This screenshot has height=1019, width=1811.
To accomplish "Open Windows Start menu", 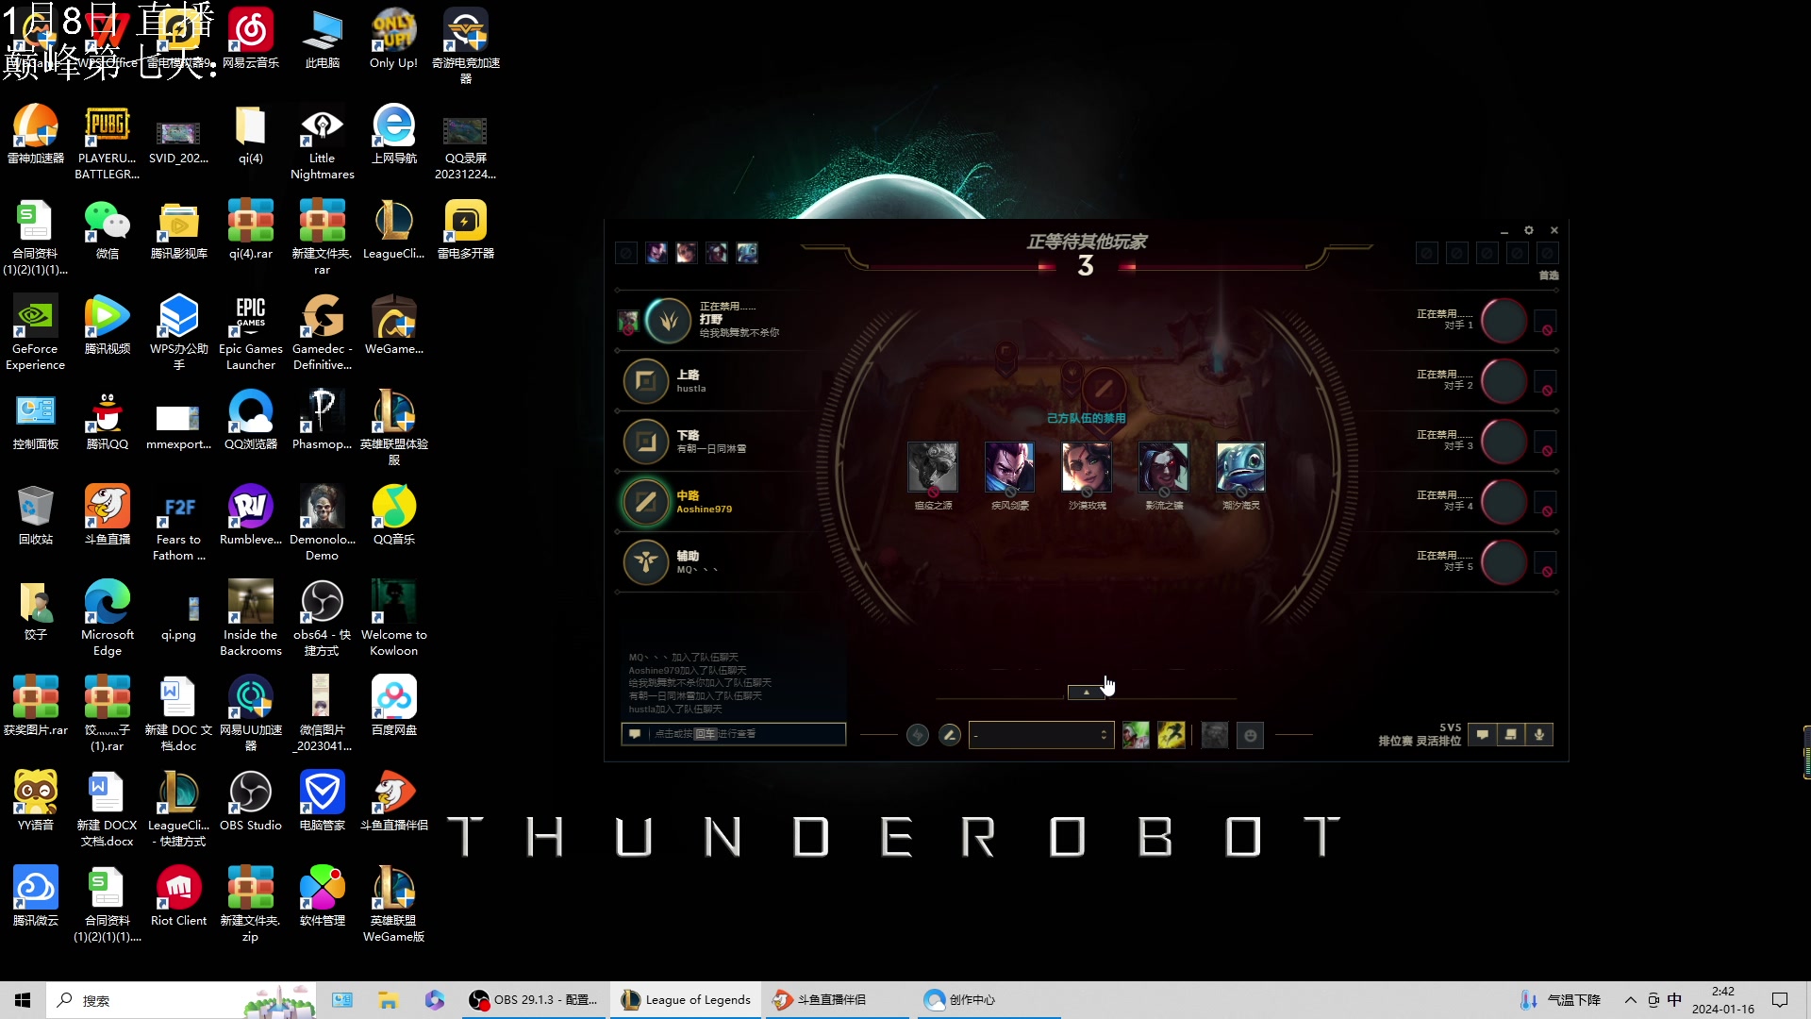I will (23, 1000).
